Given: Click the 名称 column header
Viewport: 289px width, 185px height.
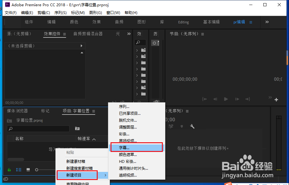Looking at the screenshot, I should click(19, 139).
